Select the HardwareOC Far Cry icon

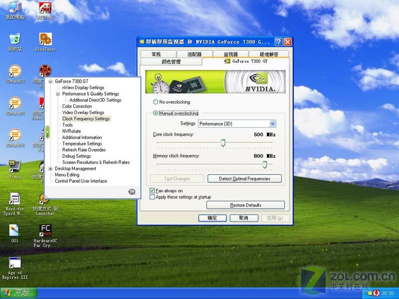pyautogui.click(x=45, y=236)
